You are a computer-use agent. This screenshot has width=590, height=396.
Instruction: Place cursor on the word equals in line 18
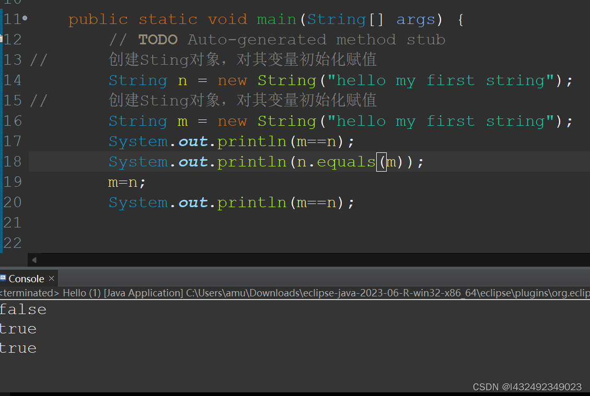345,162
